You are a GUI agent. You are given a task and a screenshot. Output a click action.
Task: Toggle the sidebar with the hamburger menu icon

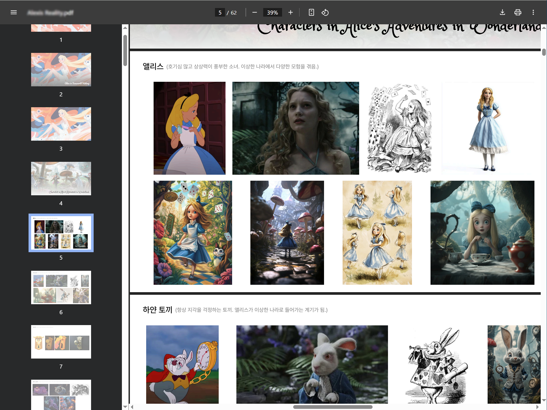(14, 12)
